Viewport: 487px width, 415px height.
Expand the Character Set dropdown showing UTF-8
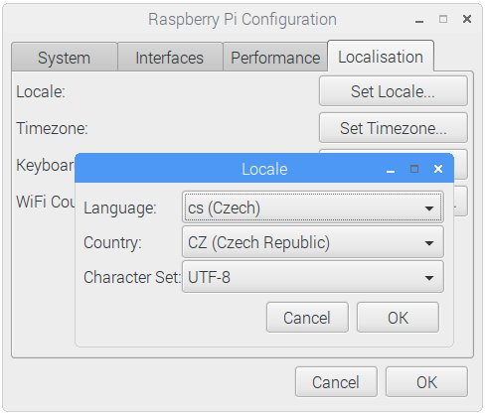pyautogui.click(x=312, y=277)
